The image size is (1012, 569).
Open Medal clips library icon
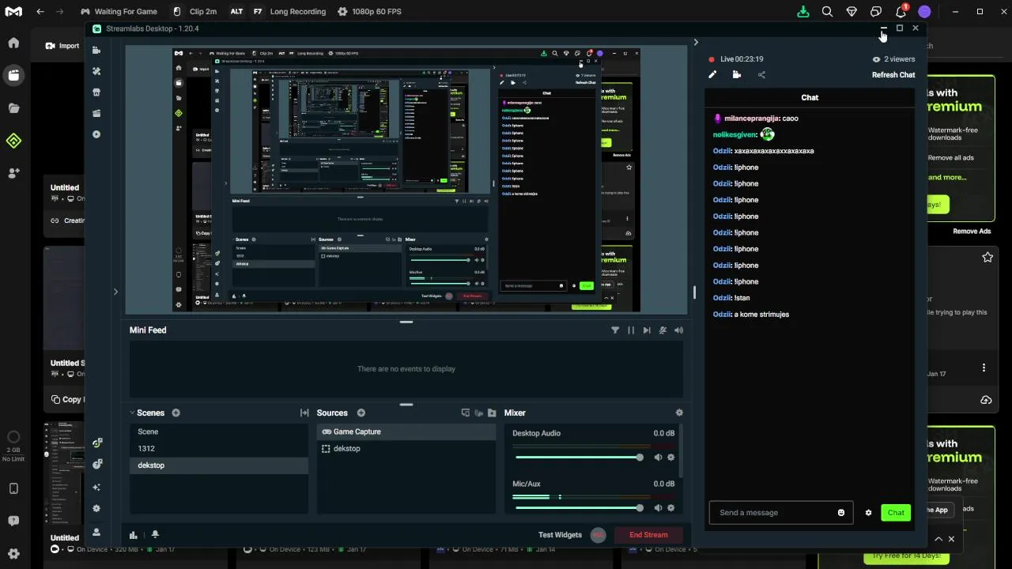pos(13,75)
